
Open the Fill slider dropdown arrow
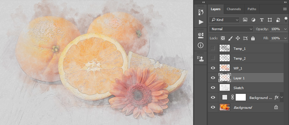[x=286, y=38]
